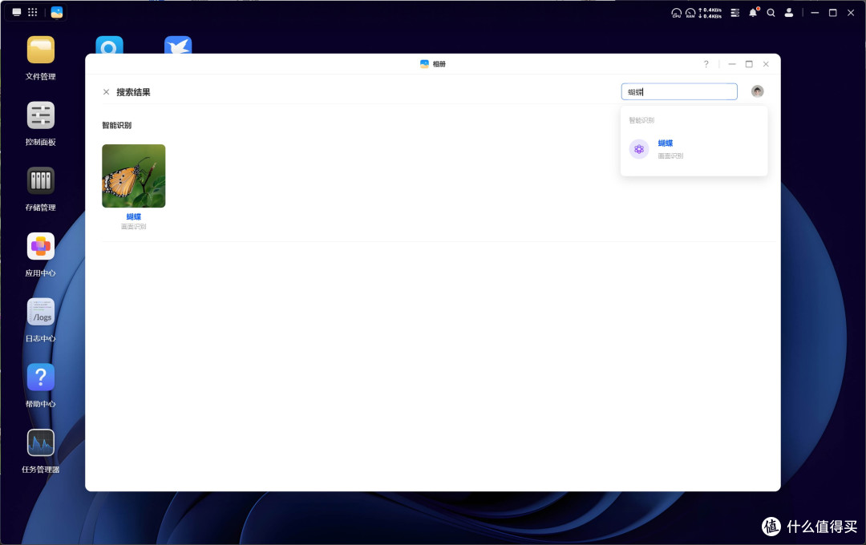866x545 pixels.
Task: Open the blue circle desktop icon behind window
Action: pos(109,45)
